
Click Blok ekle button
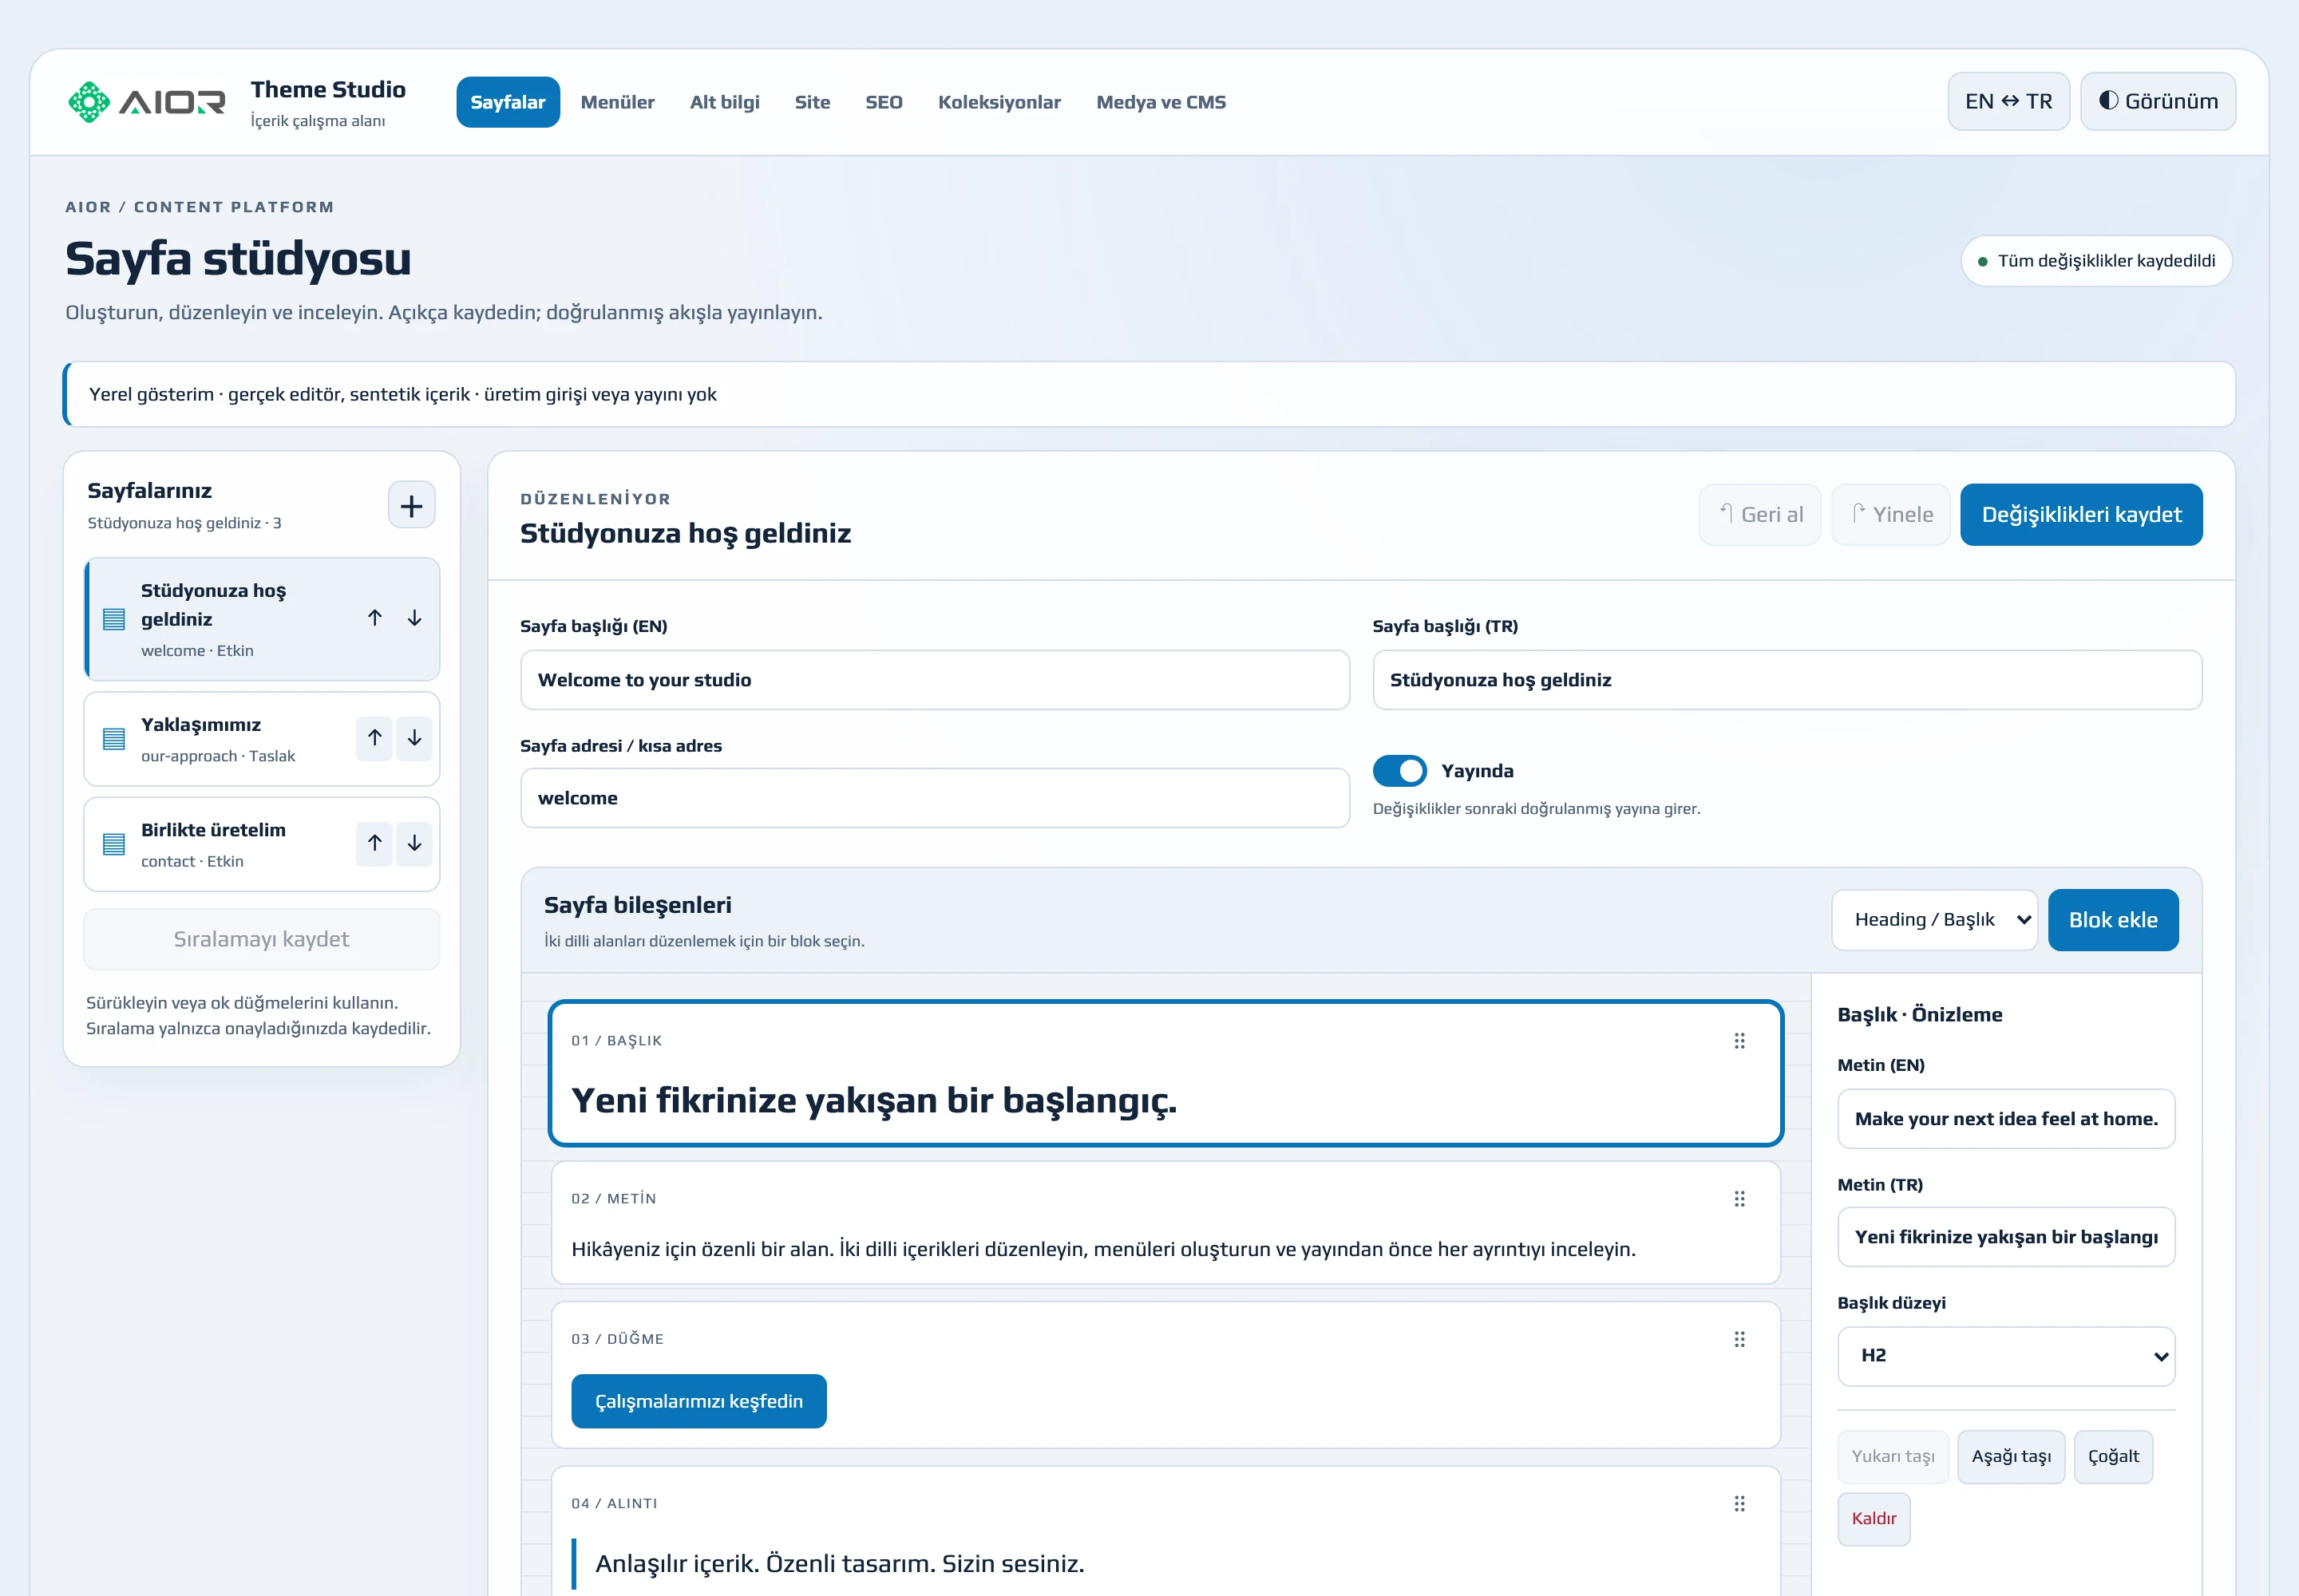click(x=2113, y=920)
